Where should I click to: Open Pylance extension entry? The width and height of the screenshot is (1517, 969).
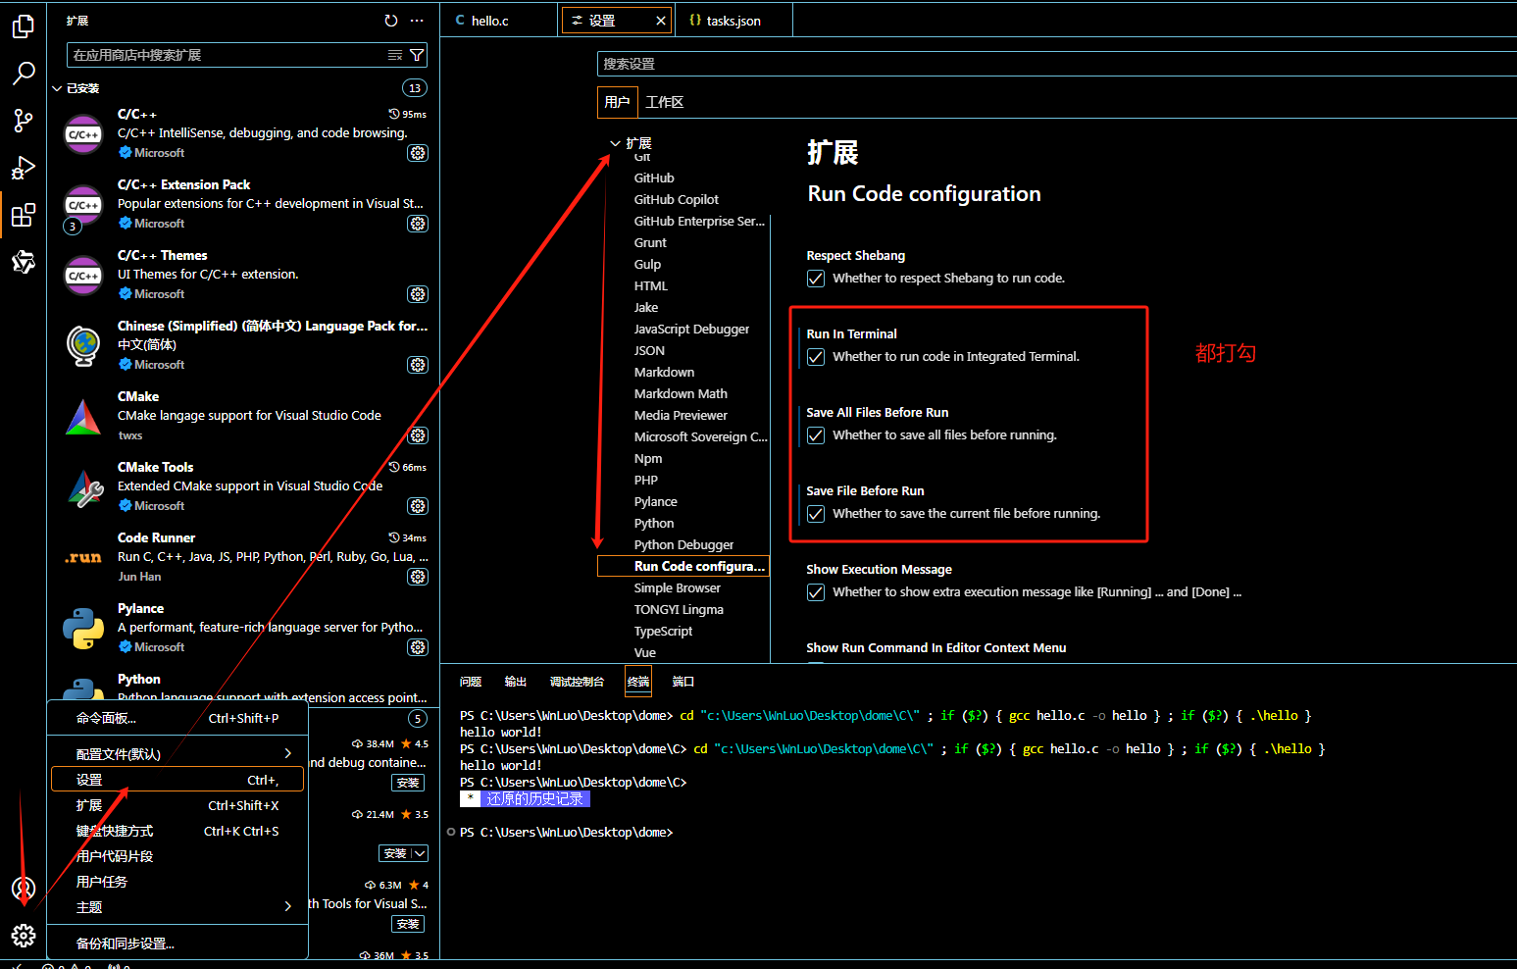243,628
